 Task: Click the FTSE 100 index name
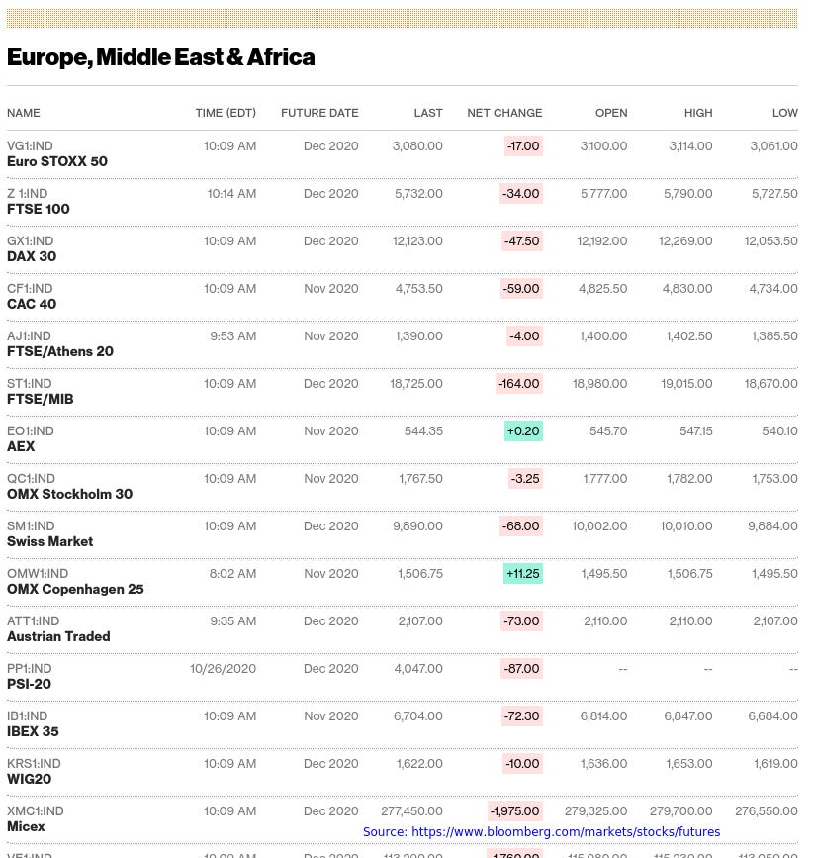[x=39, y=209]
